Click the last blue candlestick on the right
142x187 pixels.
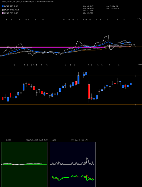[131, 84]
